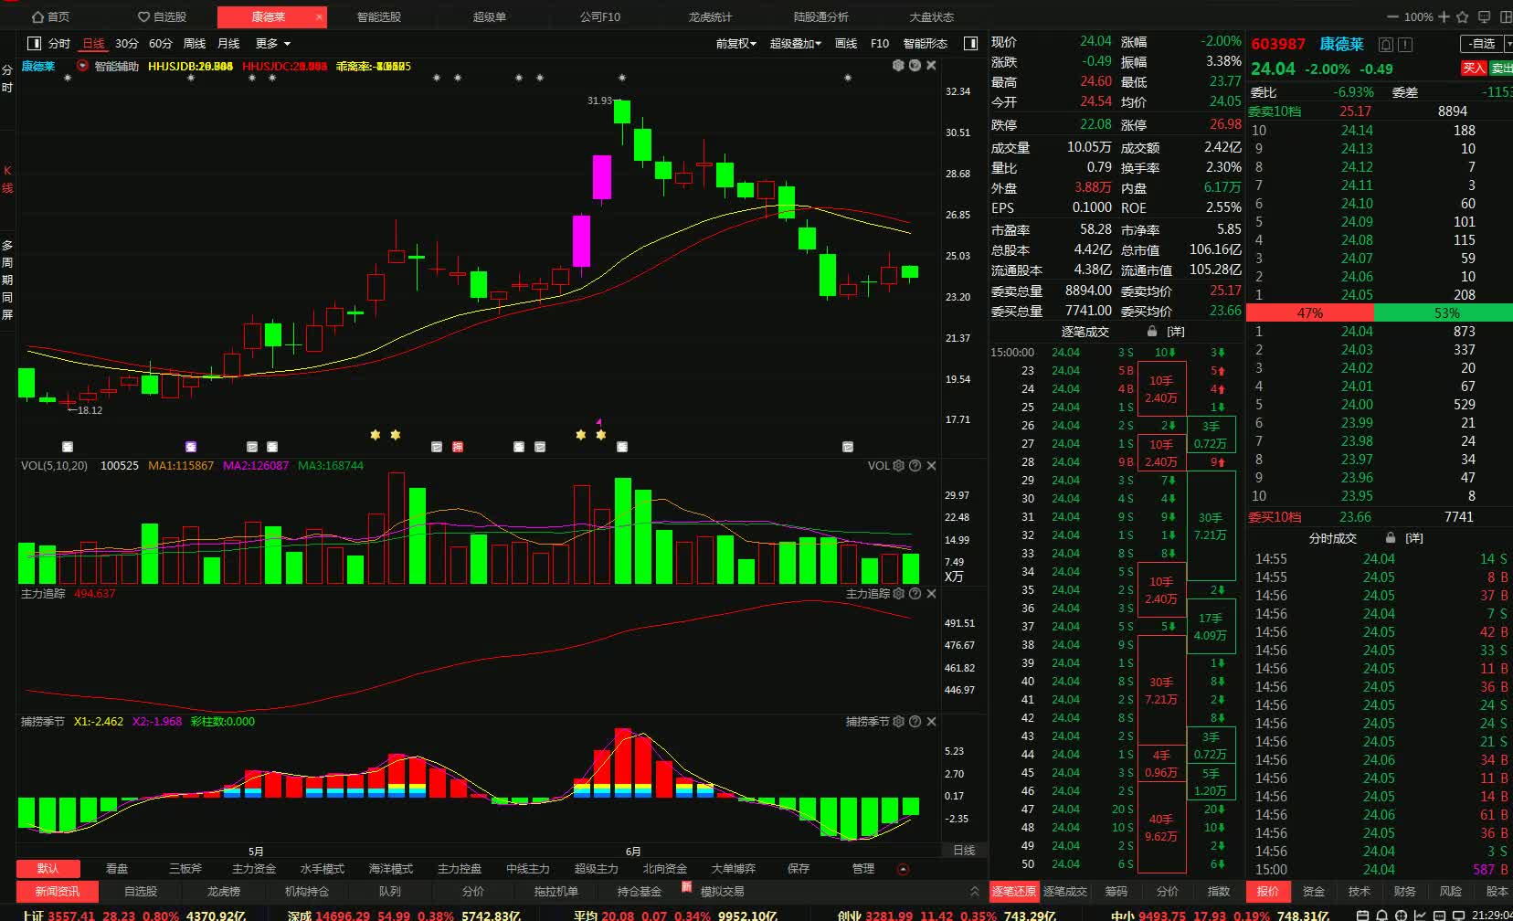Open the 超级叠加 overlay dropdown
This screenshot has width=1513, height=921.
tap(795, 43)
